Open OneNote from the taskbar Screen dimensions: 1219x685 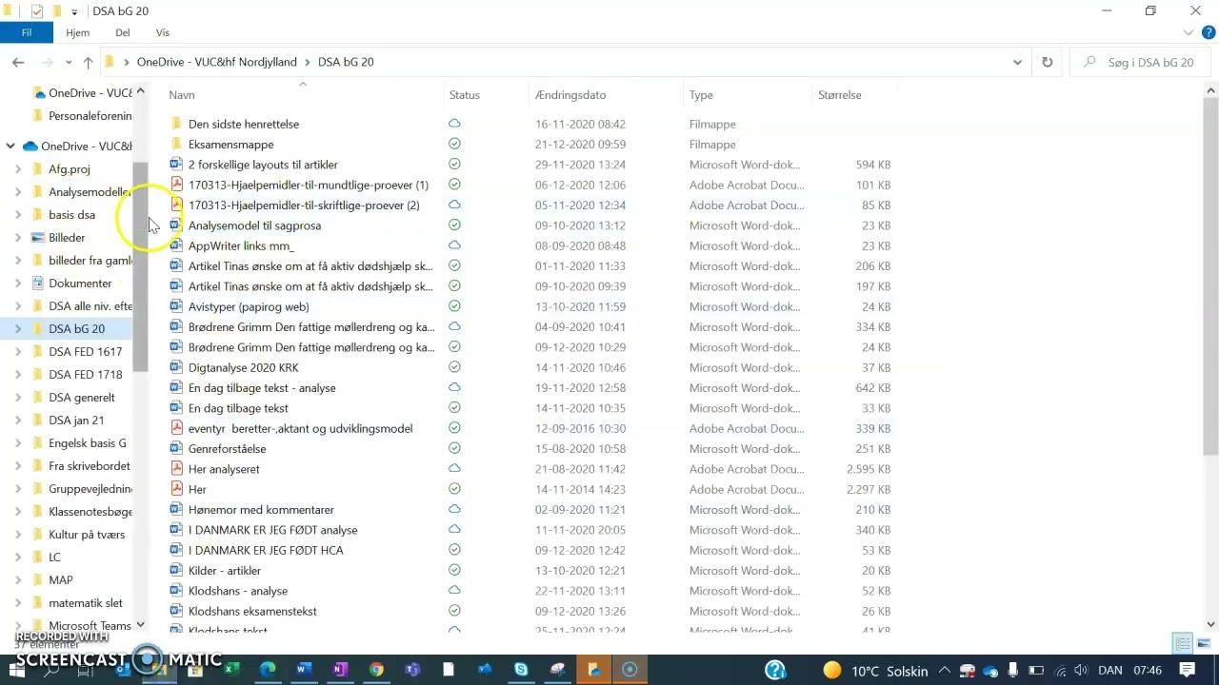pos(339,670)
